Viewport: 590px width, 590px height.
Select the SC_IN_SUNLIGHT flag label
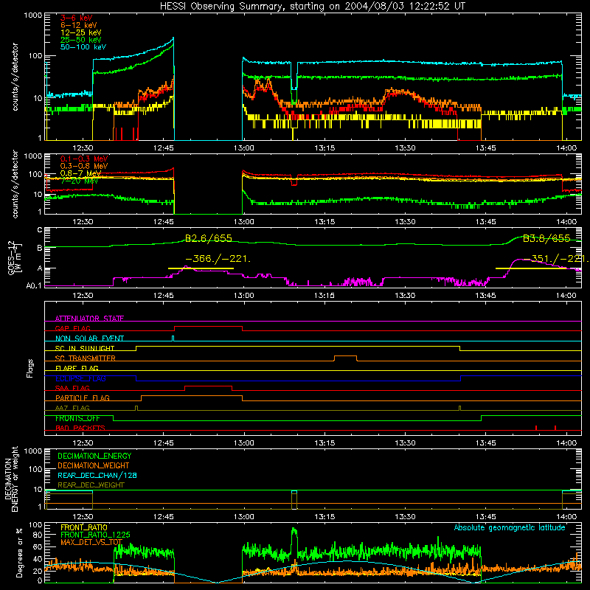(85, 348)
